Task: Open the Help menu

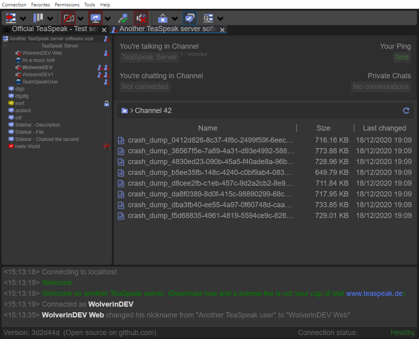Action: [x=105, y=4]
